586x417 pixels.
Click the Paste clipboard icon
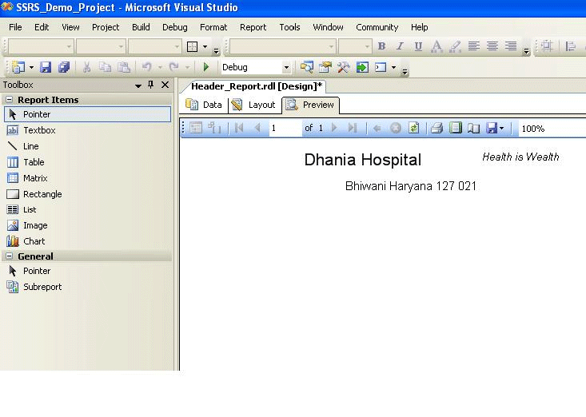coord(124,67)
